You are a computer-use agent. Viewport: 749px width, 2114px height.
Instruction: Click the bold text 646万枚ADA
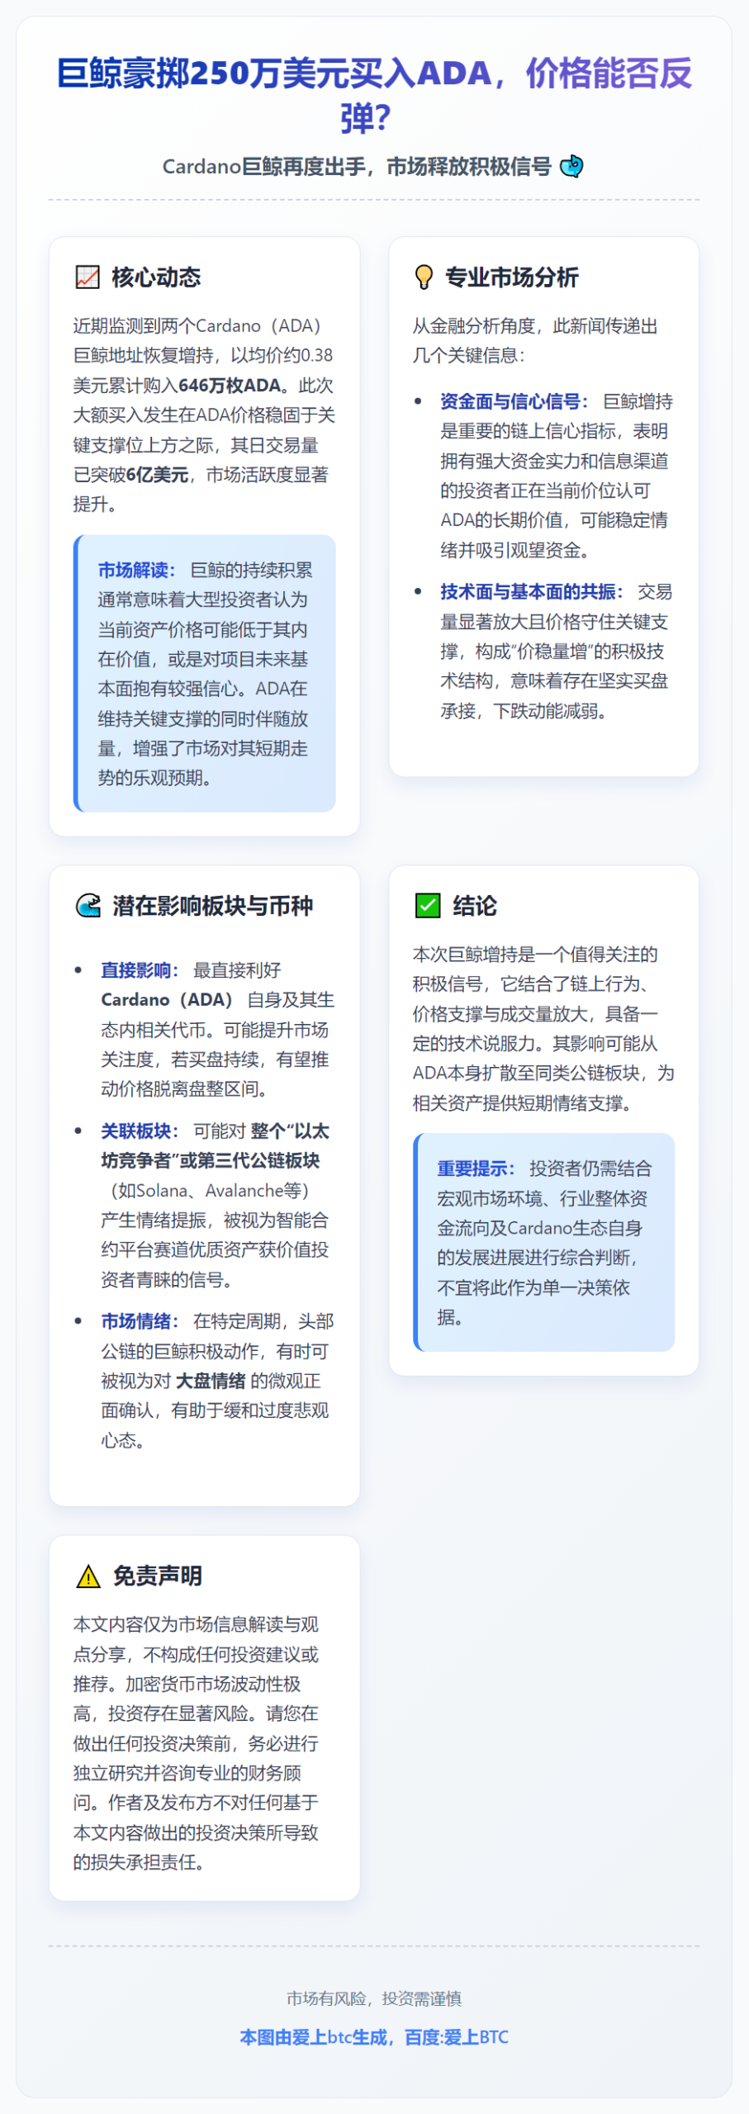click(230, 385)
